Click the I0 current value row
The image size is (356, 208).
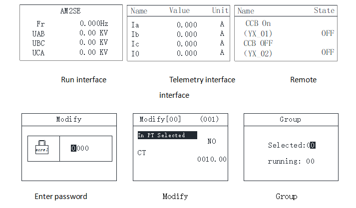click(177, 53)
